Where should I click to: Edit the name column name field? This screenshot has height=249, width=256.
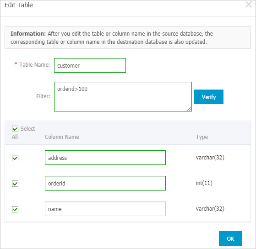pyautogui.click(x=105, y=209)
